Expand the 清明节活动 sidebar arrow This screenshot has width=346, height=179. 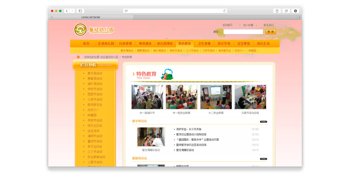click(x=84, y=136)
